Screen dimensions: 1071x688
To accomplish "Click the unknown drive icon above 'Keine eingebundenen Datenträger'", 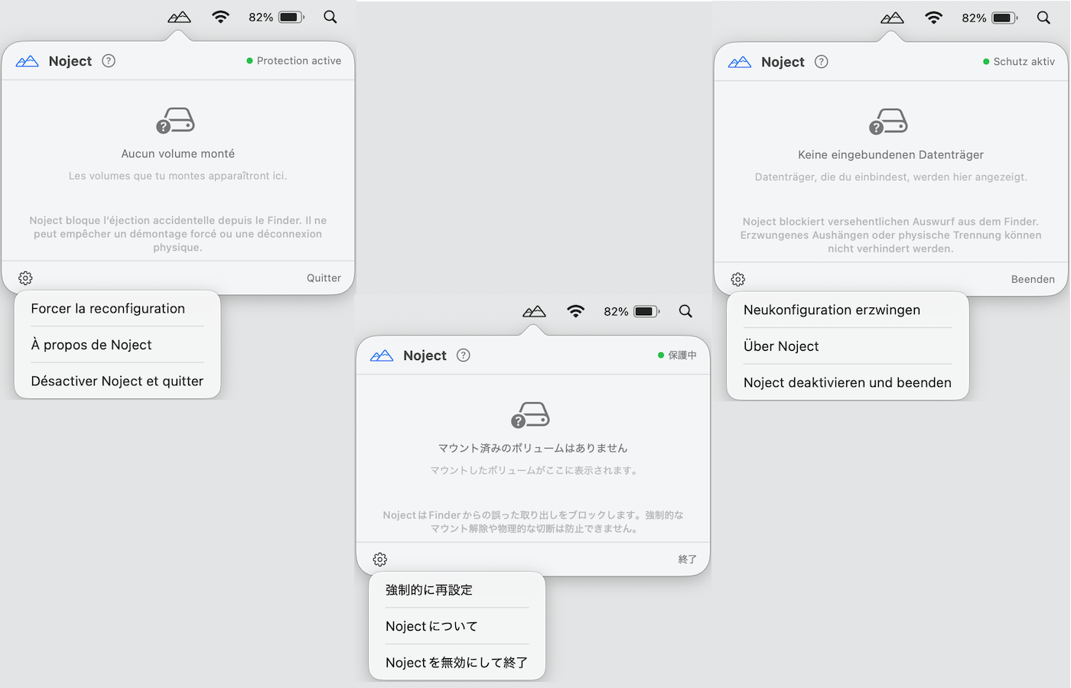I will [889, 122].
